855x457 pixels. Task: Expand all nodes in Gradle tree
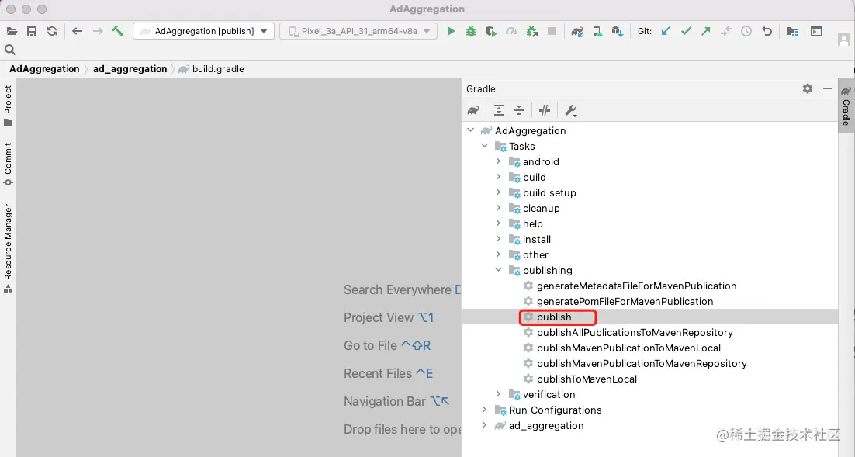pyautogui.click(x=498, y=110)
